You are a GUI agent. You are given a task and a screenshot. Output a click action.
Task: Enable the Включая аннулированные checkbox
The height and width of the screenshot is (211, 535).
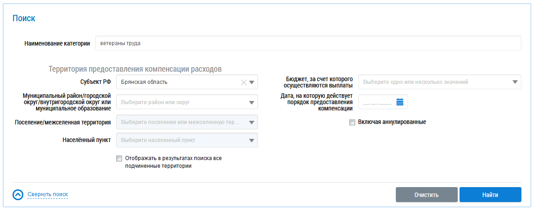click(x=352, y=122)
